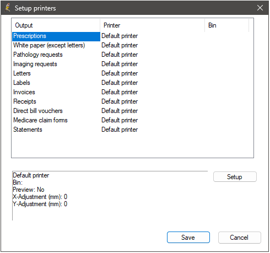Save the printer settings
270x253 pixels.
pos(188,238)
